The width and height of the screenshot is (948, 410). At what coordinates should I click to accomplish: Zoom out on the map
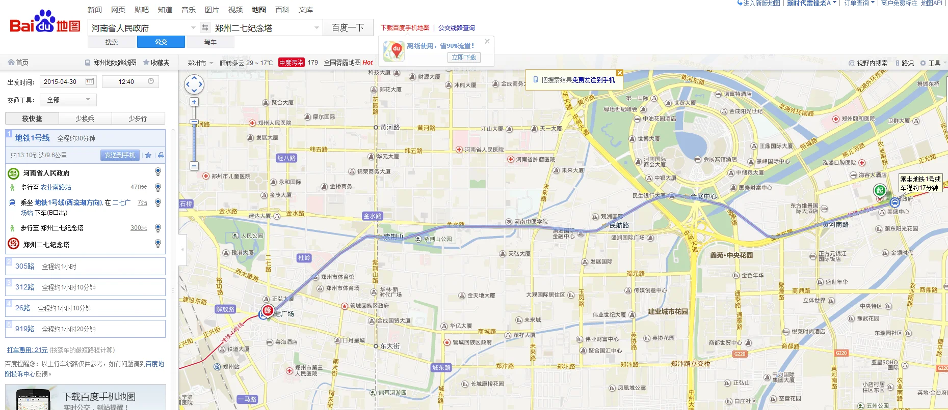point(194,166)
